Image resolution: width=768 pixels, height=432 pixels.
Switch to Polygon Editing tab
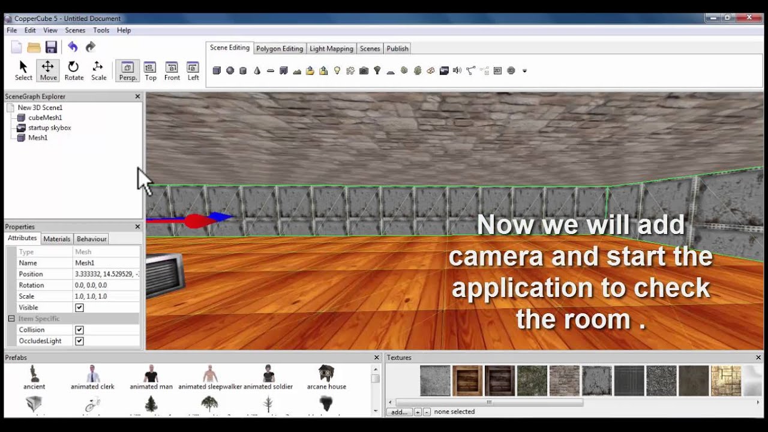(280, 49)
